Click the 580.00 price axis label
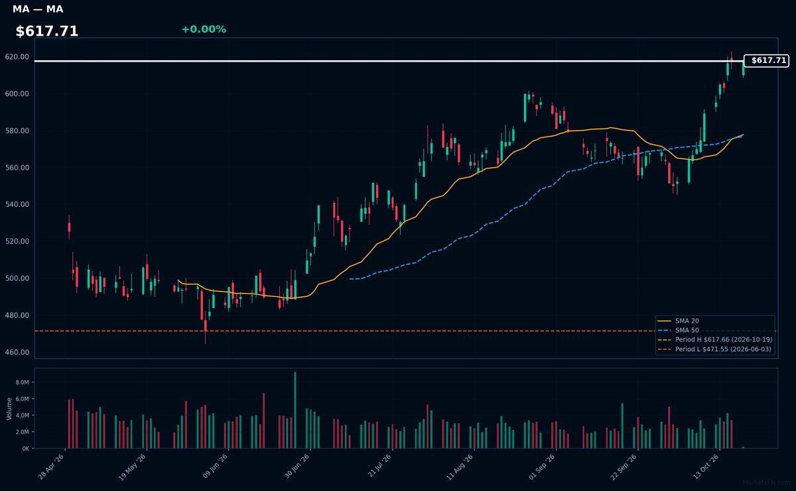The height and width of the screenshot is (491, 796). [17, 131]
